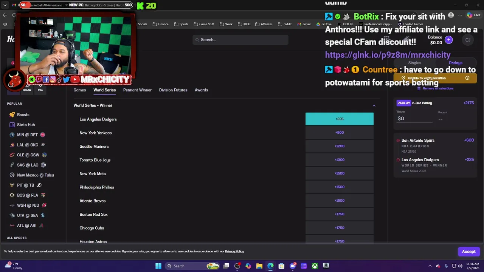Viewport: 484px width, 272px height.
Task: Open the Privacy Policy link
Action: click(234, 251)
